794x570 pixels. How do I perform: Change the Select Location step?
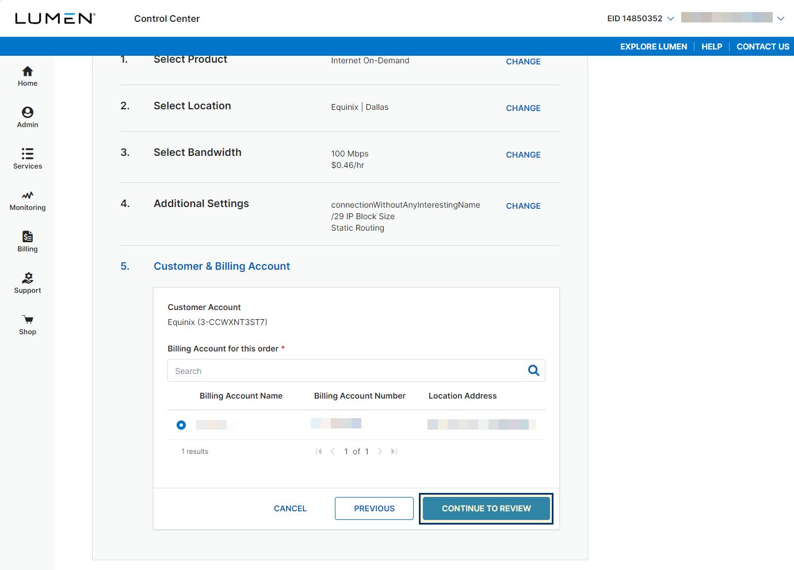tap(523, 108)
